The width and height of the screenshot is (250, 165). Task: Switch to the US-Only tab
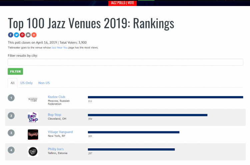tap(26, 83)
